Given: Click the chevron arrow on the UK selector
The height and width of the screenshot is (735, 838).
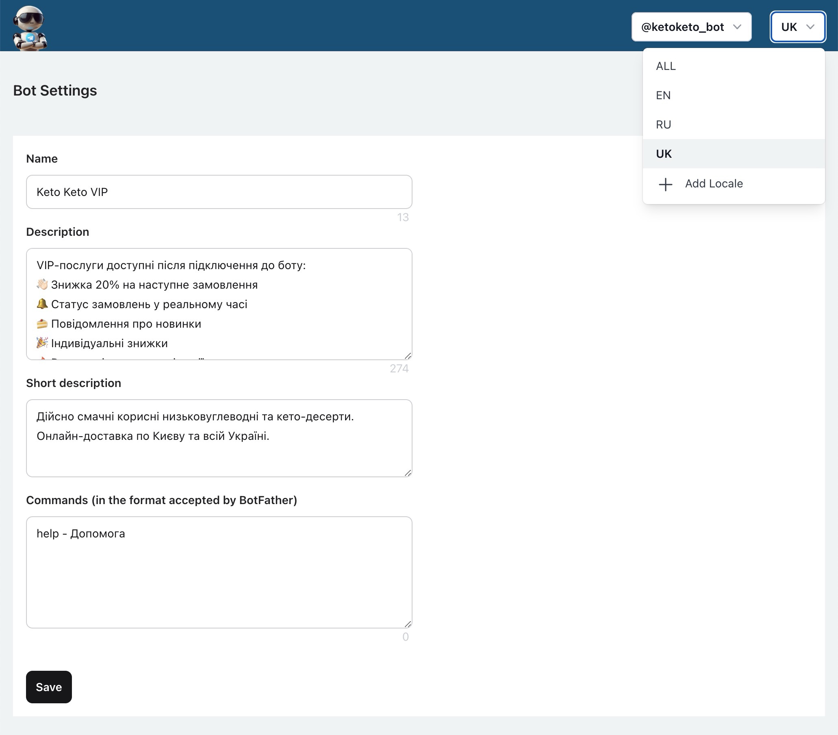Looking at the screenshot, I should [x=810, y=27].
